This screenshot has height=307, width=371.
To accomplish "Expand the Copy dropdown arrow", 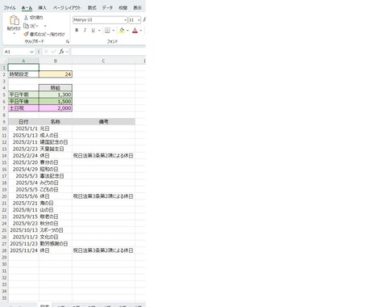I will (45, 26).
